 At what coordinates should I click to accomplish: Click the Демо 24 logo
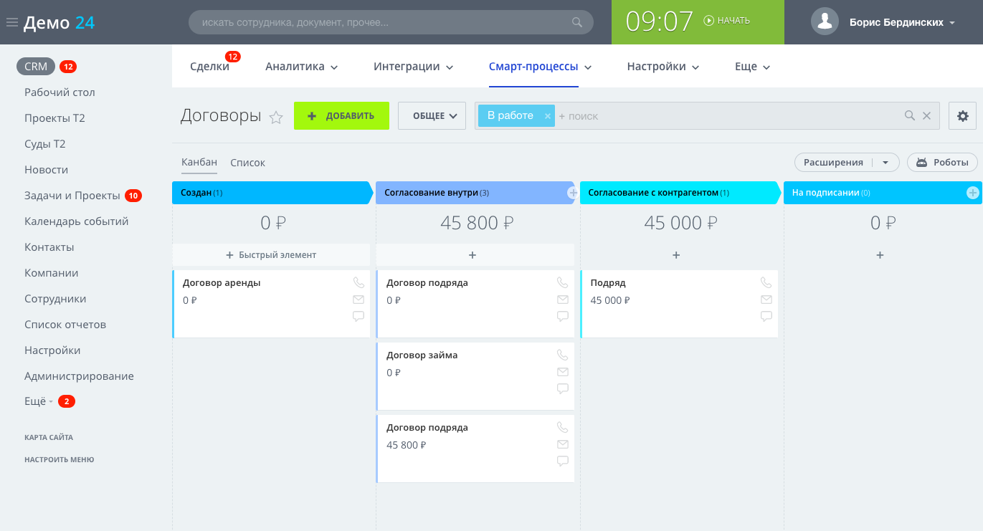tap(59, 22)
